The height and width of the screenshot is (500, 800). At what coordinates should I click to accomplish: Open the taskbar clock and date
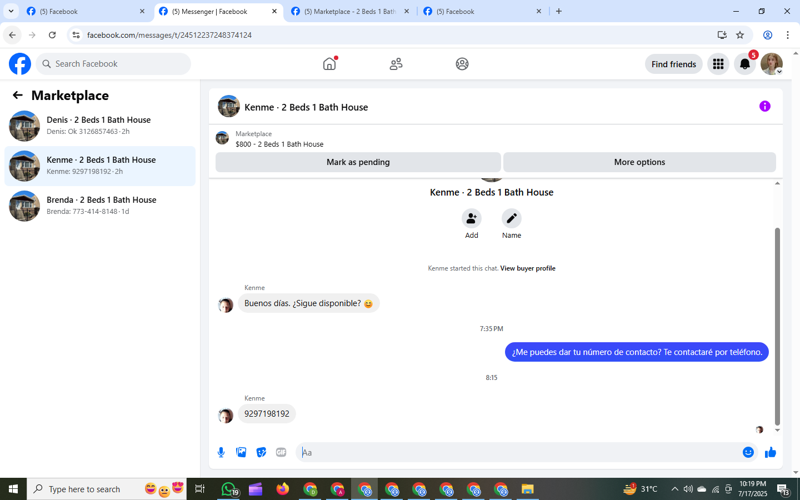tap(753, 489)
